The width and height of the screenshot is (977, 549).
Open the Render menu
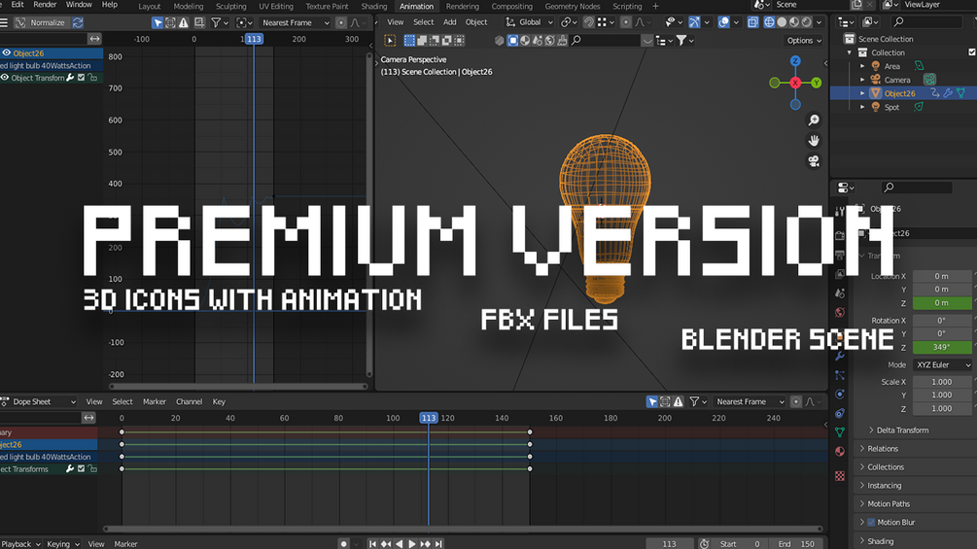pos(45,4)
